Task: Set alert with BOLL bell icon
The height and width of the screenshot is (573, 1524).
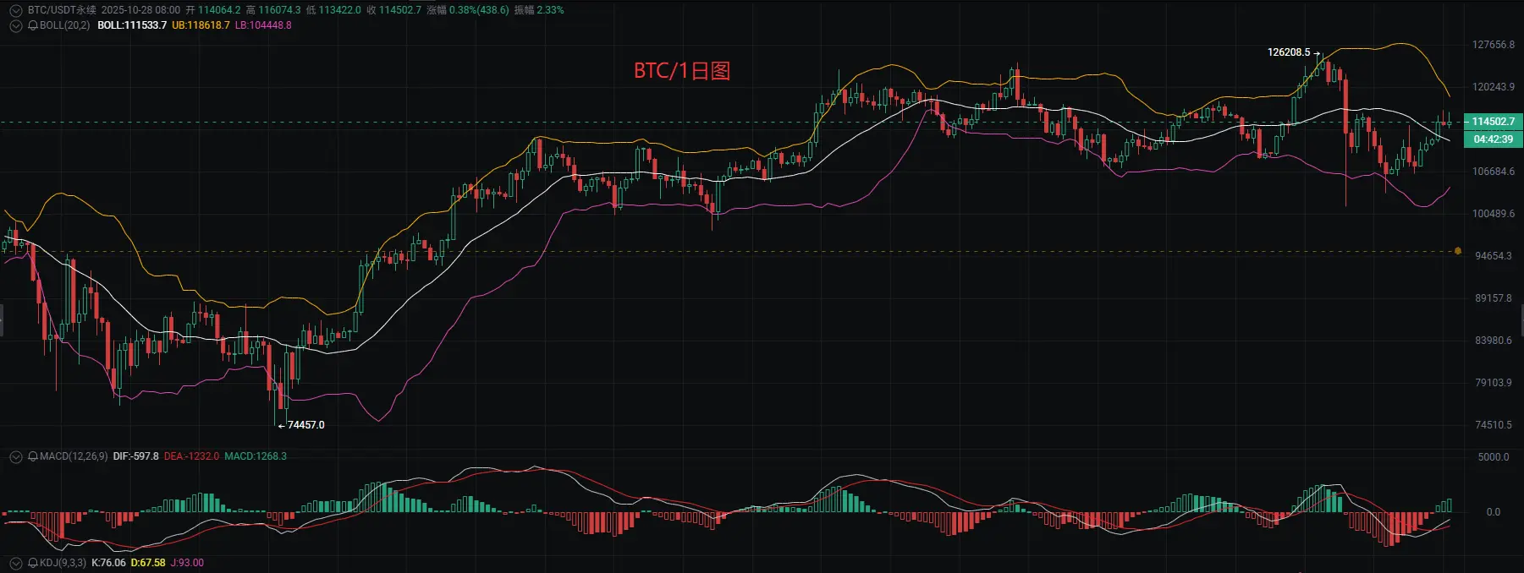Action: 33,25
